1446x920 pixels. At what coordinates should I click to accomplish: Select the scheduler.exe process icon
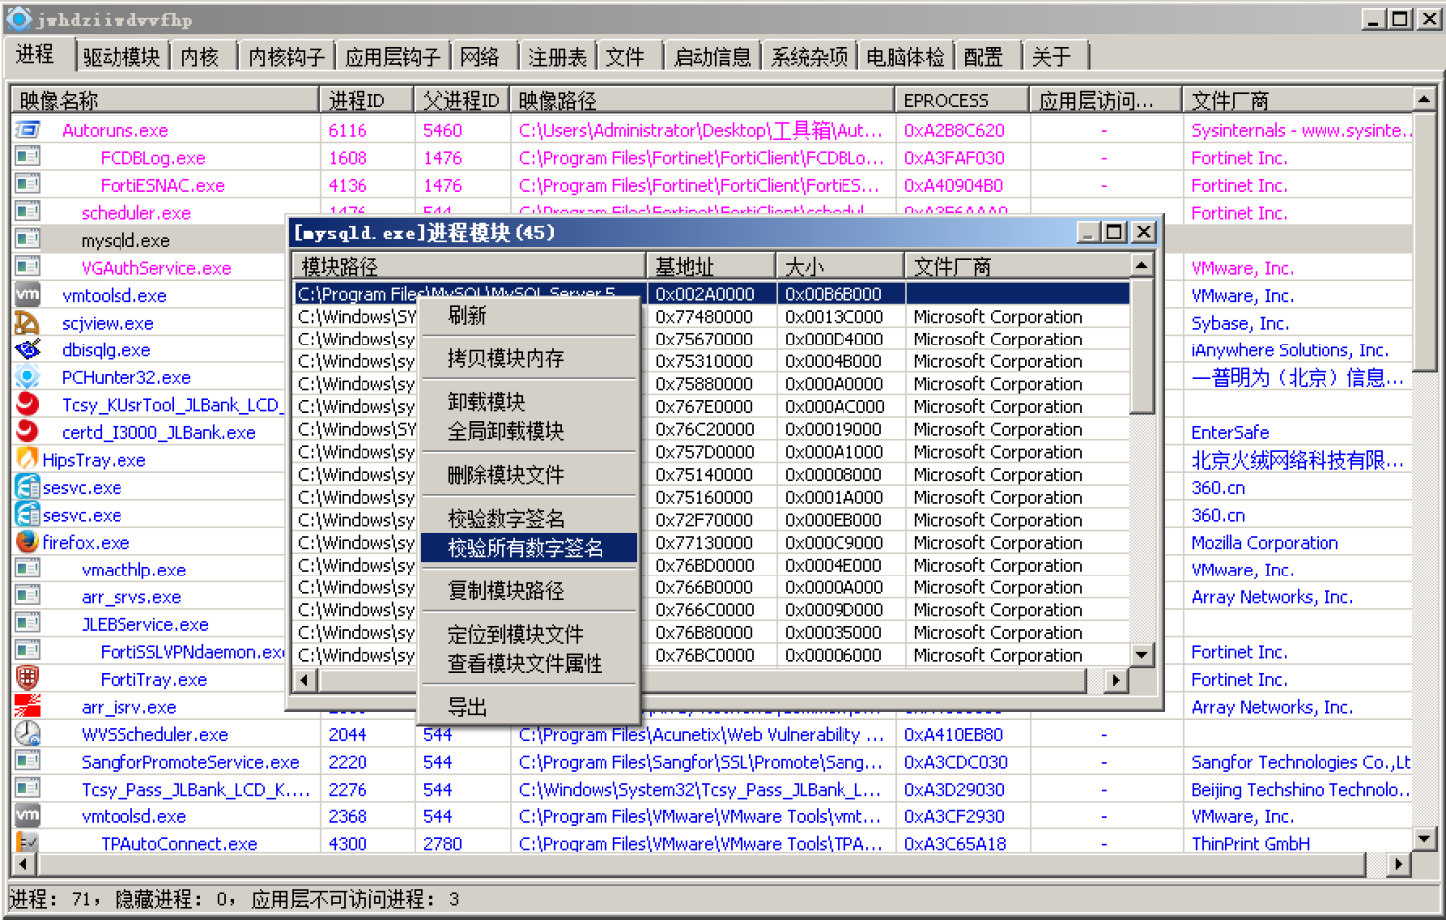[27, 212]
